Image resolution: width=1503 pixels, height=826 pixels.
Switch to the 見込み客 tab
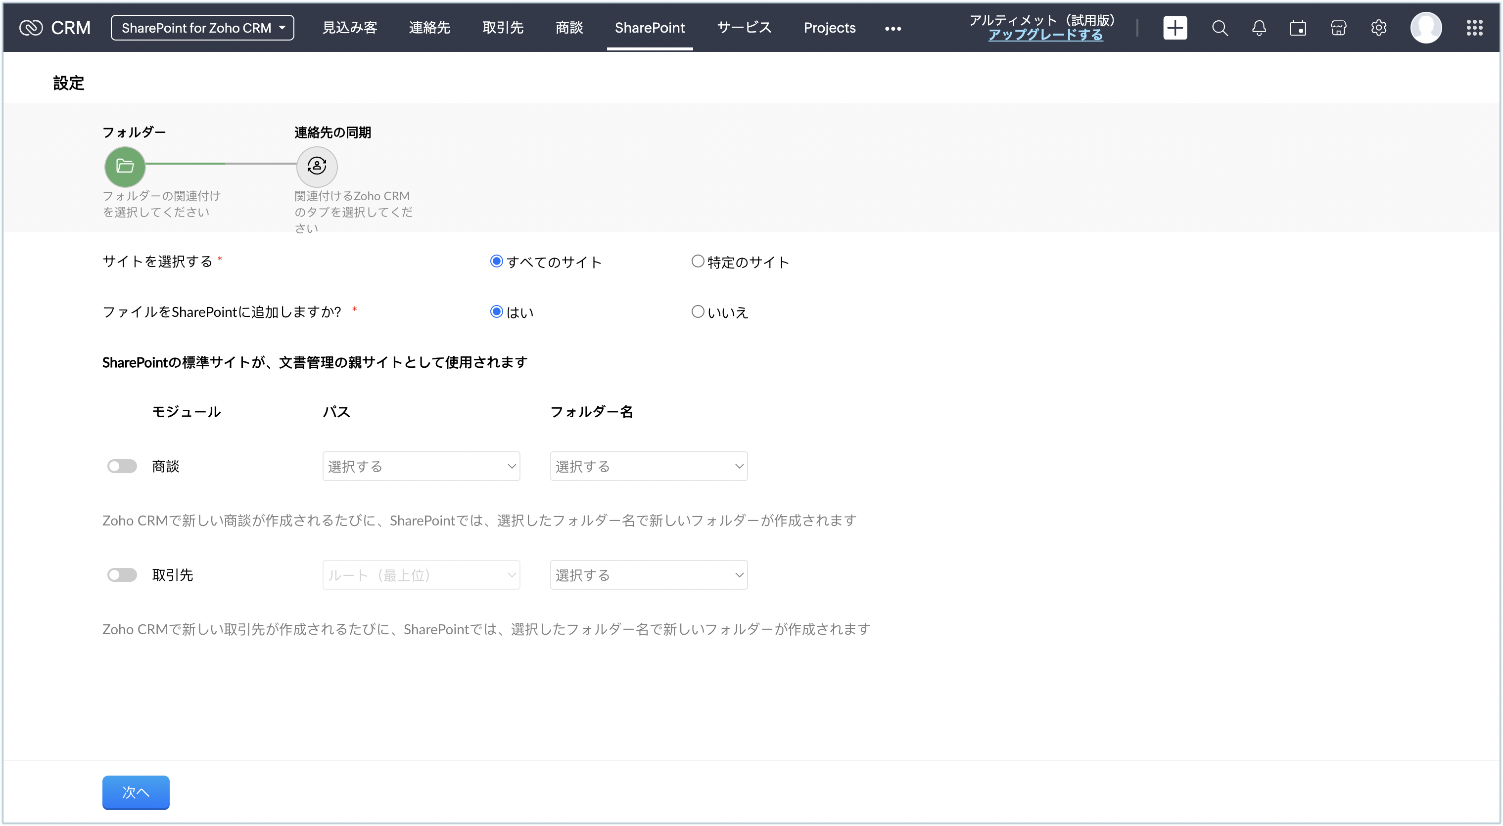coord(349,27)
